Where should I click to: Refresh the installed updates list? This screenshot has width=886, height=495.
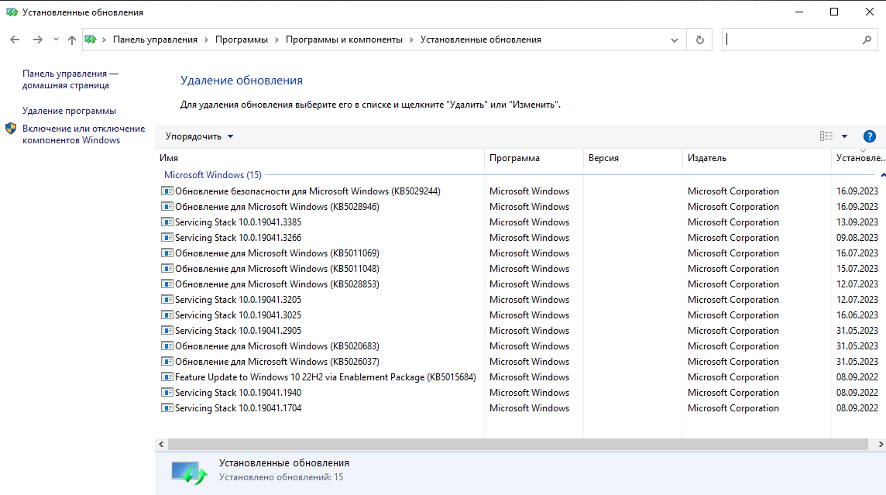pyautogui.click(x=699, y=40)
